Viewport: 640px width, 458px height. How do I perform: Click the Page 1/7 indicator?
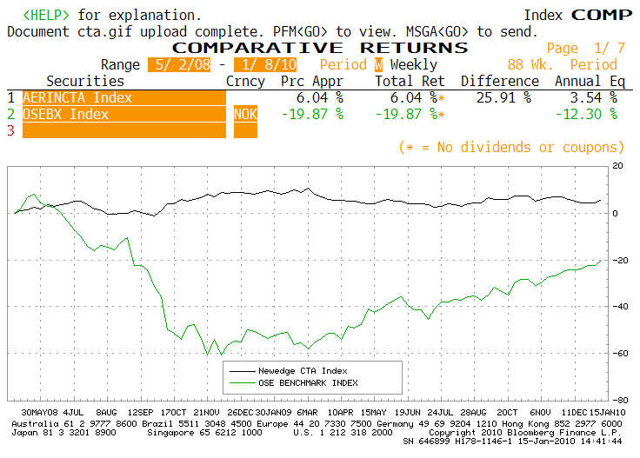coord(586,49)
